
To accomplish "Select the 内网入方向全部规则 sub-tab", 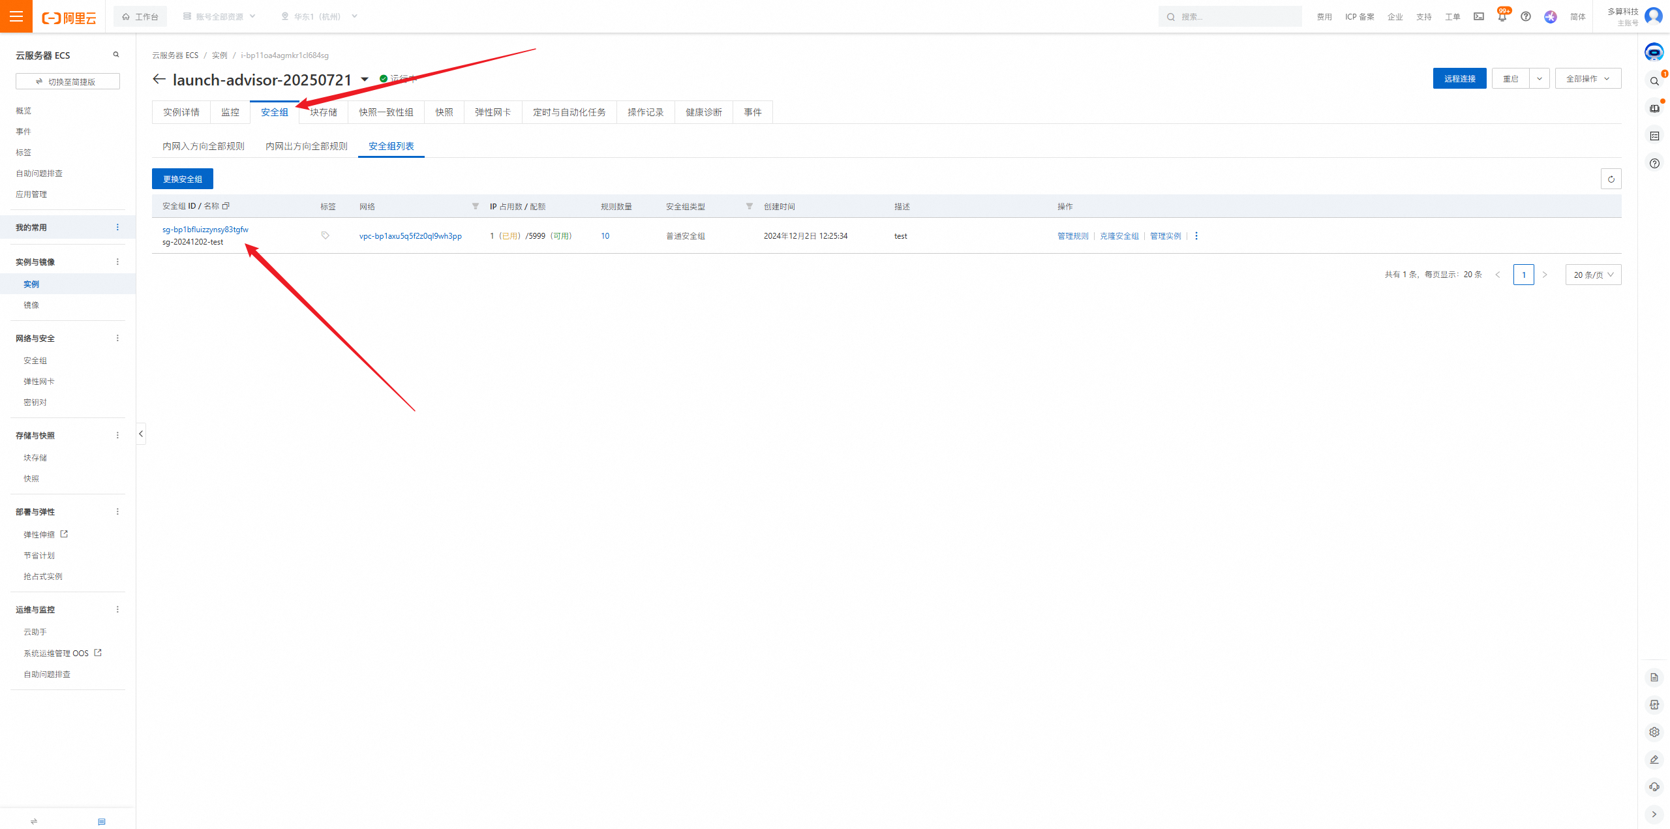I will 204,146.
